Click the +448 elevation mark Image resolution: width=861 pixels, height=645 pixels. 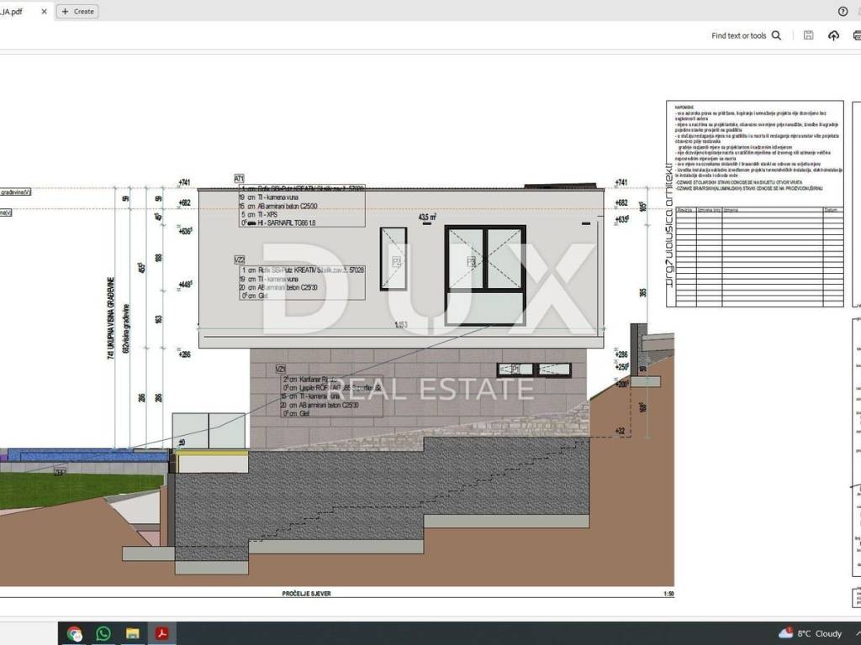[184, 284]
